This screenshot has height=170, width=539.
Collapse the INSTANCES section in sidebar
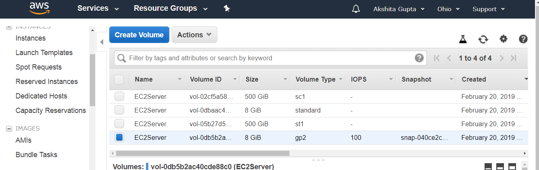point(9,27)
